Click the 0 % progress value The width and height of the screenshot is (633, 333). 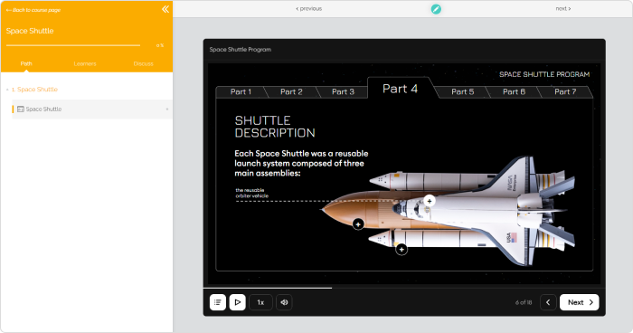(160, 45)
